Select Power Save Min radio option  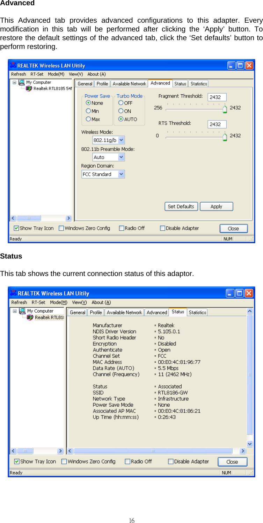click(x=88, y=111)
